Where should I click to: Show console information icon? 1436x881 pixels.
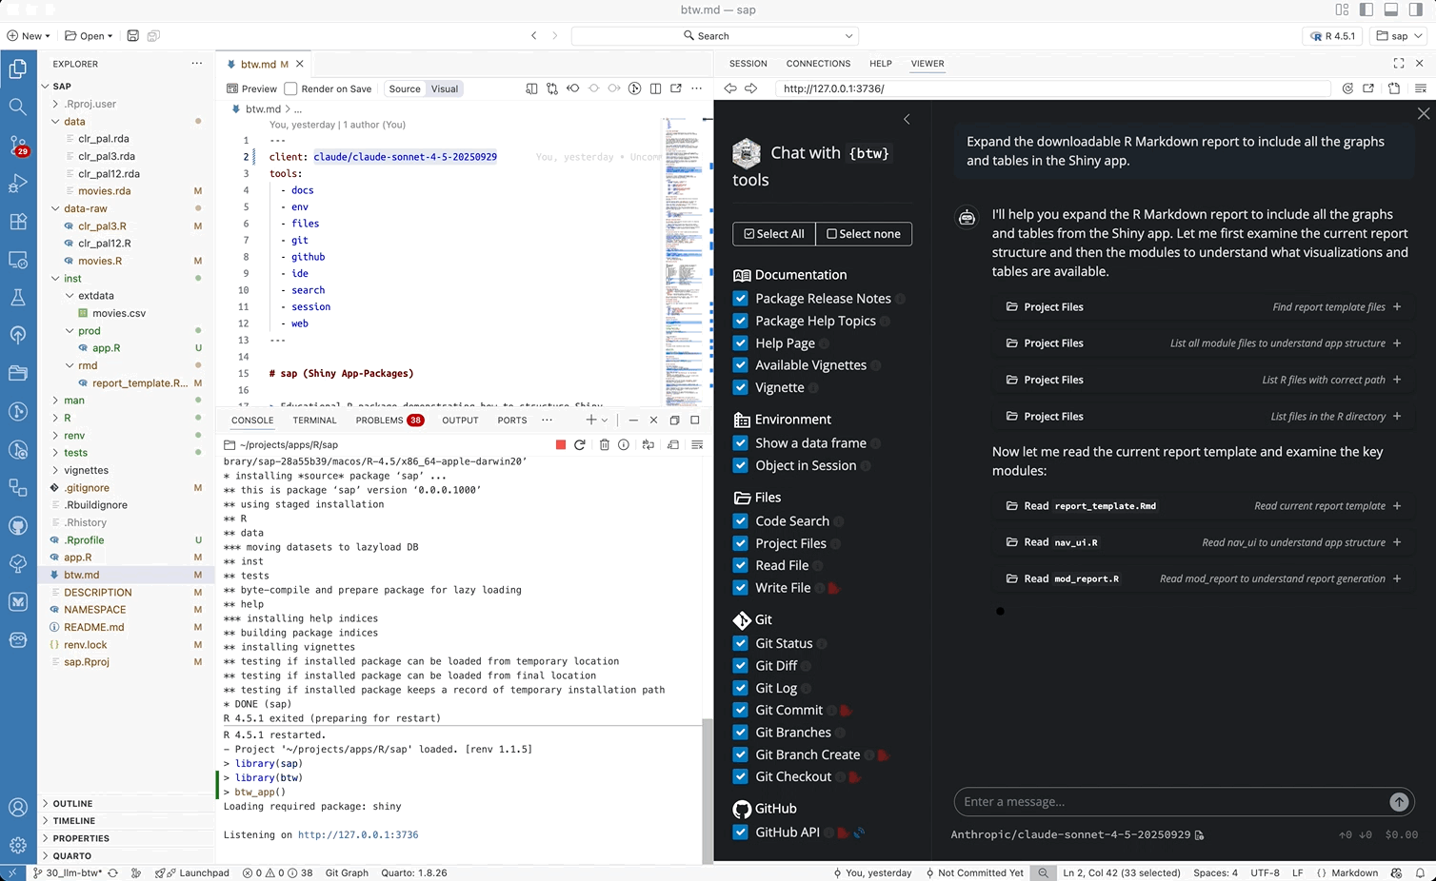624,444
